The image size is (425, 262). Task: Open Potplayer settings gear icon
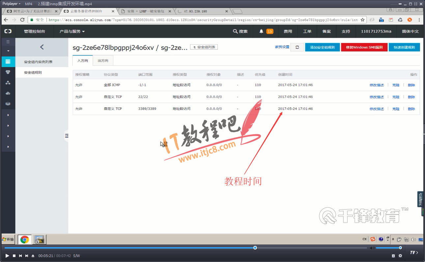point(400,256)
